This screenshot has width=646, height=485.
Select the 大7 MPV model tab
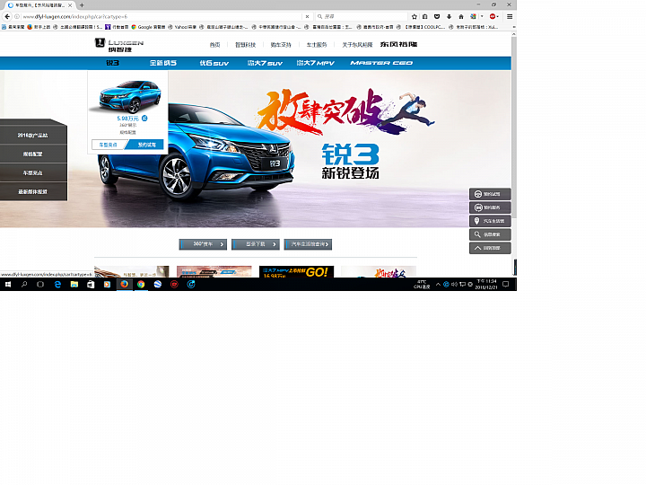pos(315,63)
